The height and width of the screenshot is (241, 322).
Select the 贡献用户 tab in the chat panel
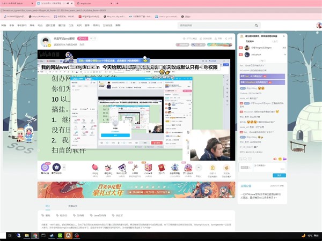point(250,41)
